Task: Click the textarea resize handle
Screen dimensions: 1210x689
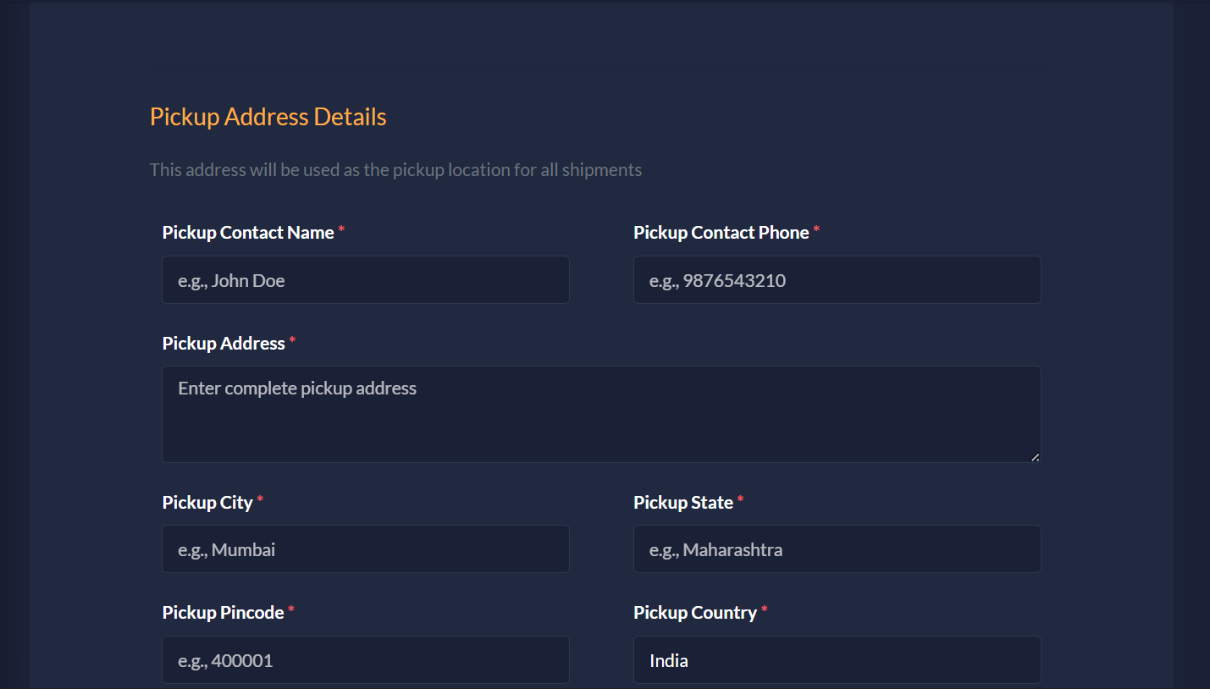Action: (x=1035, y=457)
